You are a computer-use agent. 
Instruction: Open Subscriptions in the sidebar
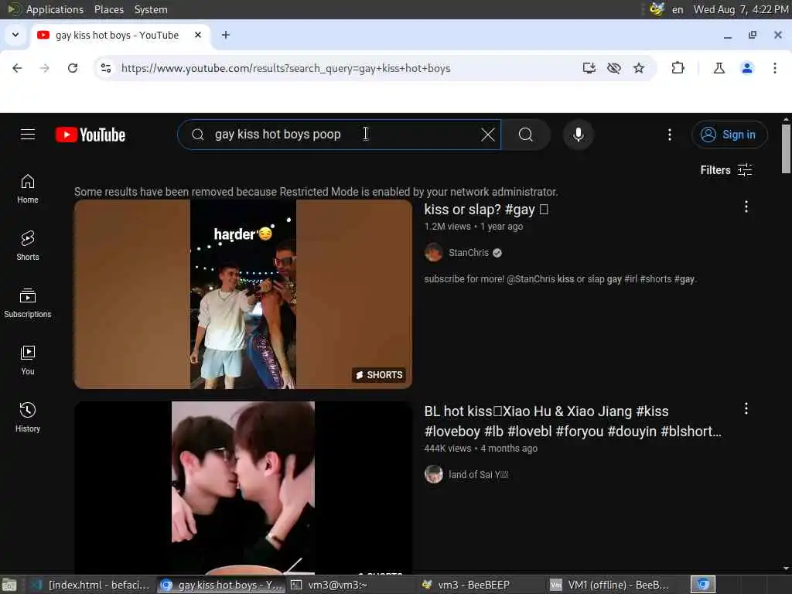28,302
